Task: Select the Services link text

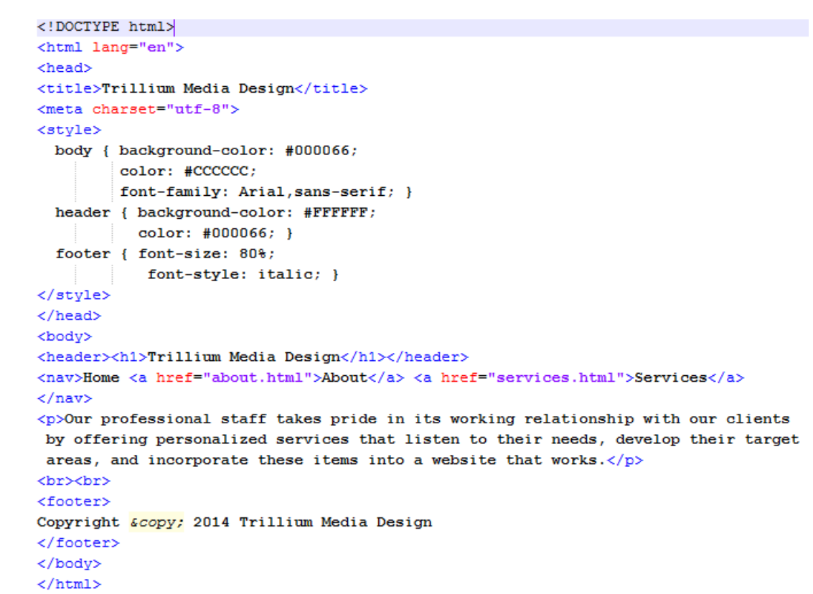Action: [x=671, y=378]
